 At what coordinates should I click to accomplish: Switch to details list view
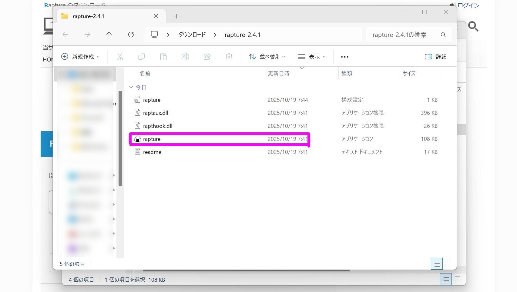click(437, 264)
